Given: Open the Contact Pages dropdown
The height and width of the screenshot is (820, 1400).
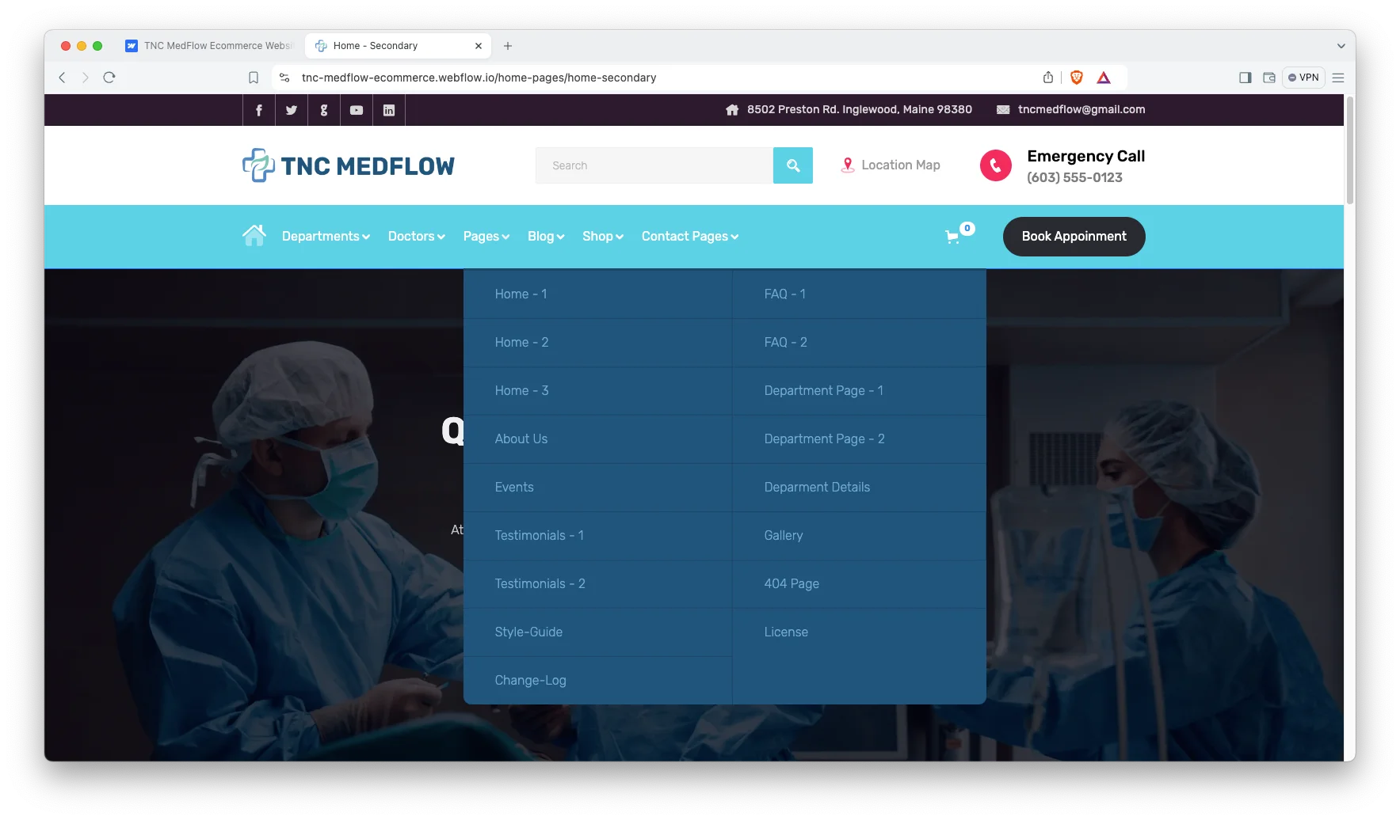Looking at the screenshot, I should 689,237.
